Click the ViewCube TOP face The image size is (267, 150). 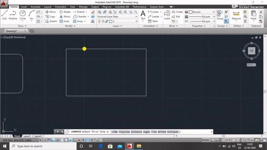252,51
